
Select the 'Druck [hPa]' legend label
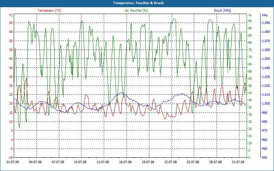222,11
